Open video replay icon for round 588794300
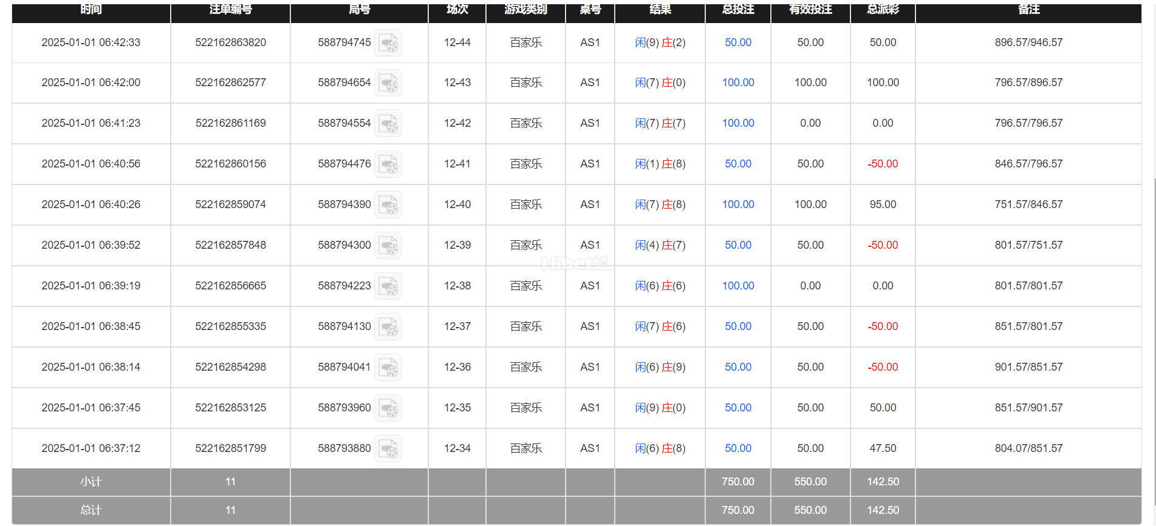 388,246
